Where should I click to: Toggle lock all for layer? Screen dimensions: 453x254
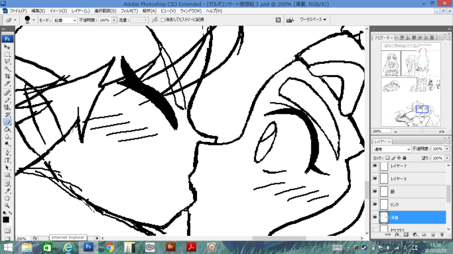coord(404,158)
